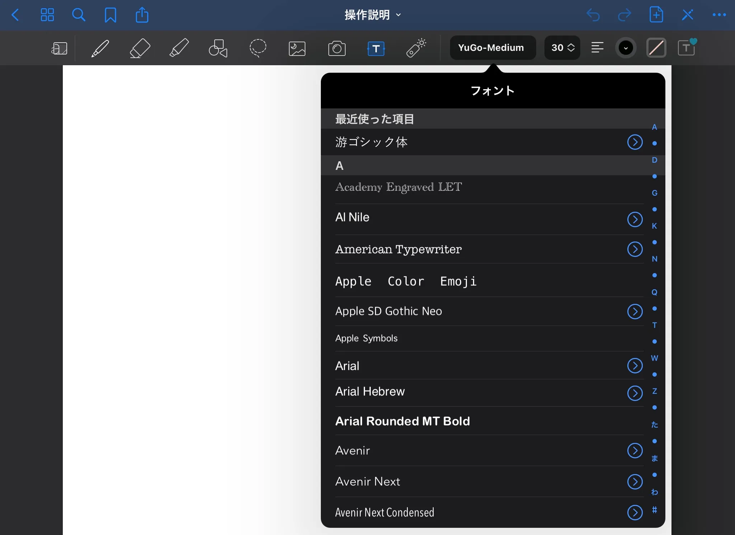Expand American Typewriter font styles
This screenshot has height=535, width=735.
point(635,249)
